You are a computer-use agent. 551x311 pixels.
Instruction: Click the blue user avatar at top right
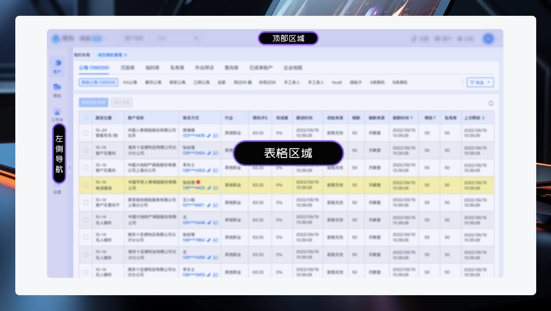(x=488, y=39)
